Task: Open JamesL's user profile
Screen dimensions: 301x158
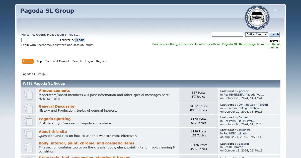Action: (x=244, y=117)
